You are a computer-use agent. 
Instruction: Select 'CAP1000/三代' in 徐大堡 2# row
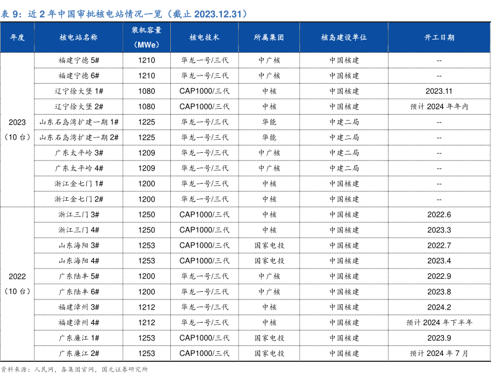coord(204,106)
